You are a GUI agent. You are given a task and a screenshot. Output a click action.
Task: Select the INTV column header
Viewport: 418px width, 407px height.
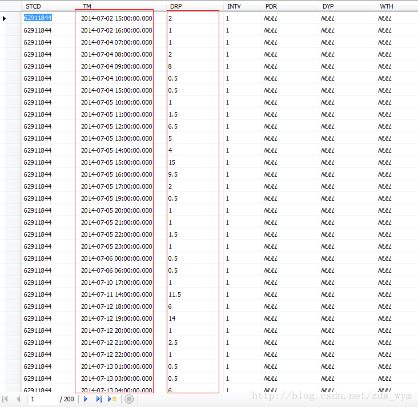point(242,6)
